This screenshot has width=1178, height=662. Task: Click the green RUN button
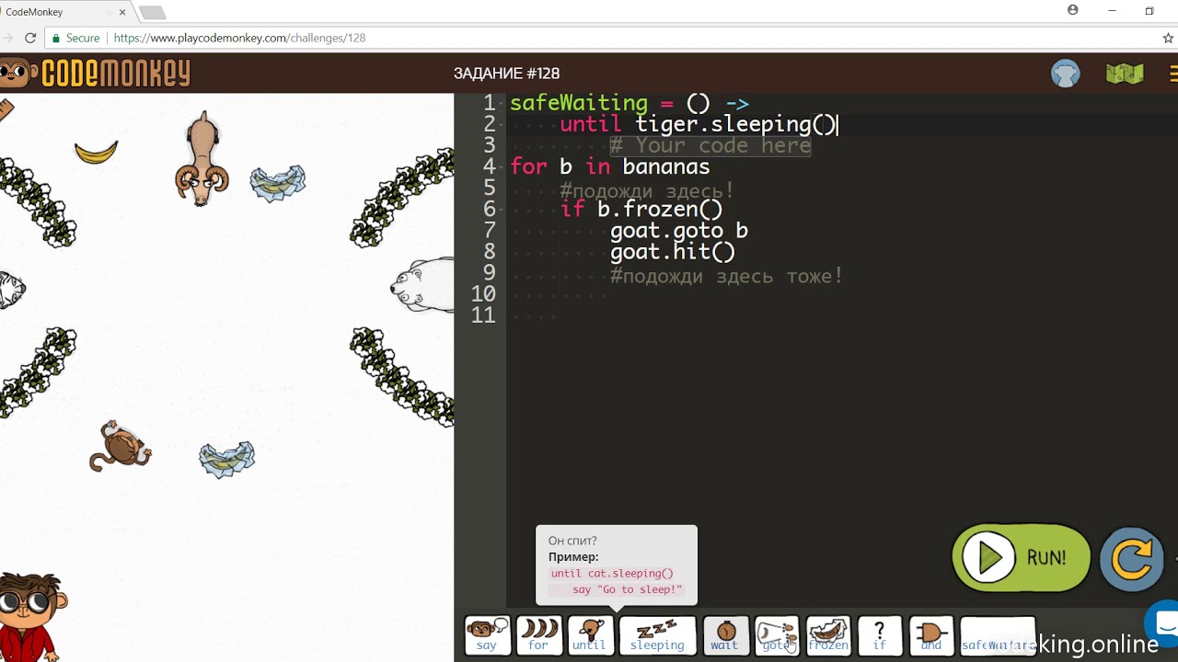(1021, 557)
